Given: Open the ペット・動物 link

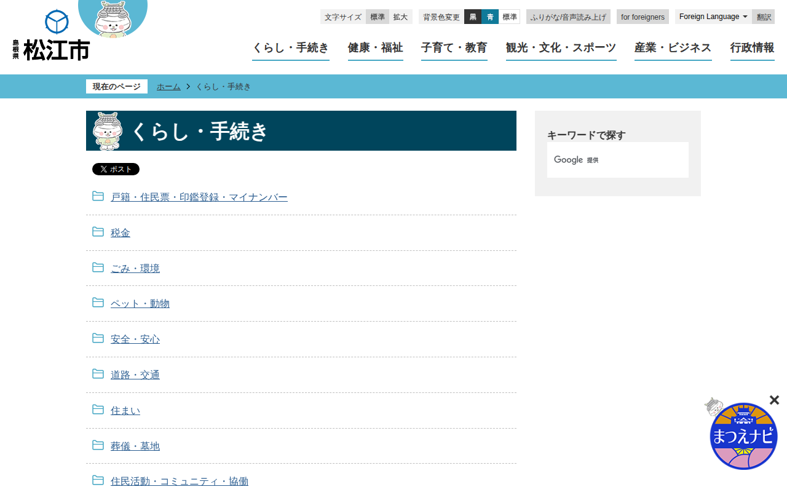Looking at the screenshot, I should tap(140, 303).
